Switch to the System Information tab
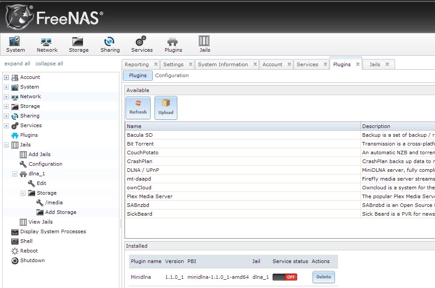 pyautogui.click(x=223, y=64)
